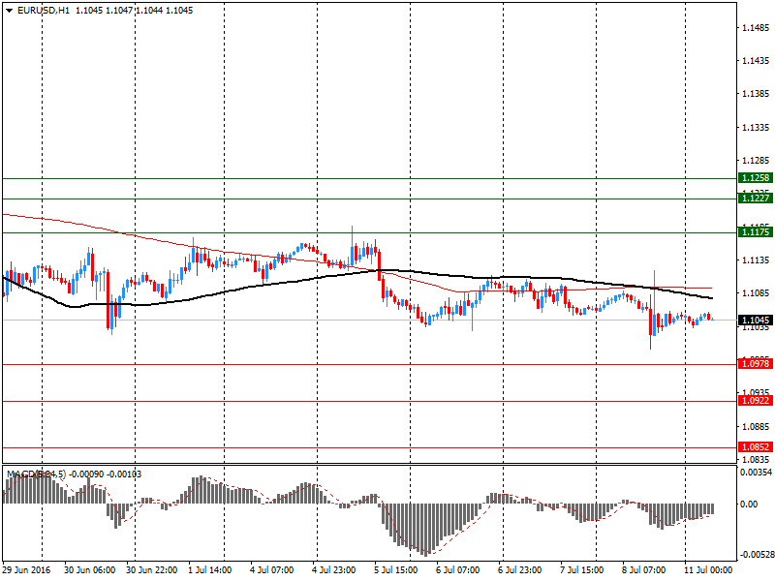This screenshot has width=775, height=581.
Task: Click the 1.1285 price scale value
Action: tap(756, 161)
